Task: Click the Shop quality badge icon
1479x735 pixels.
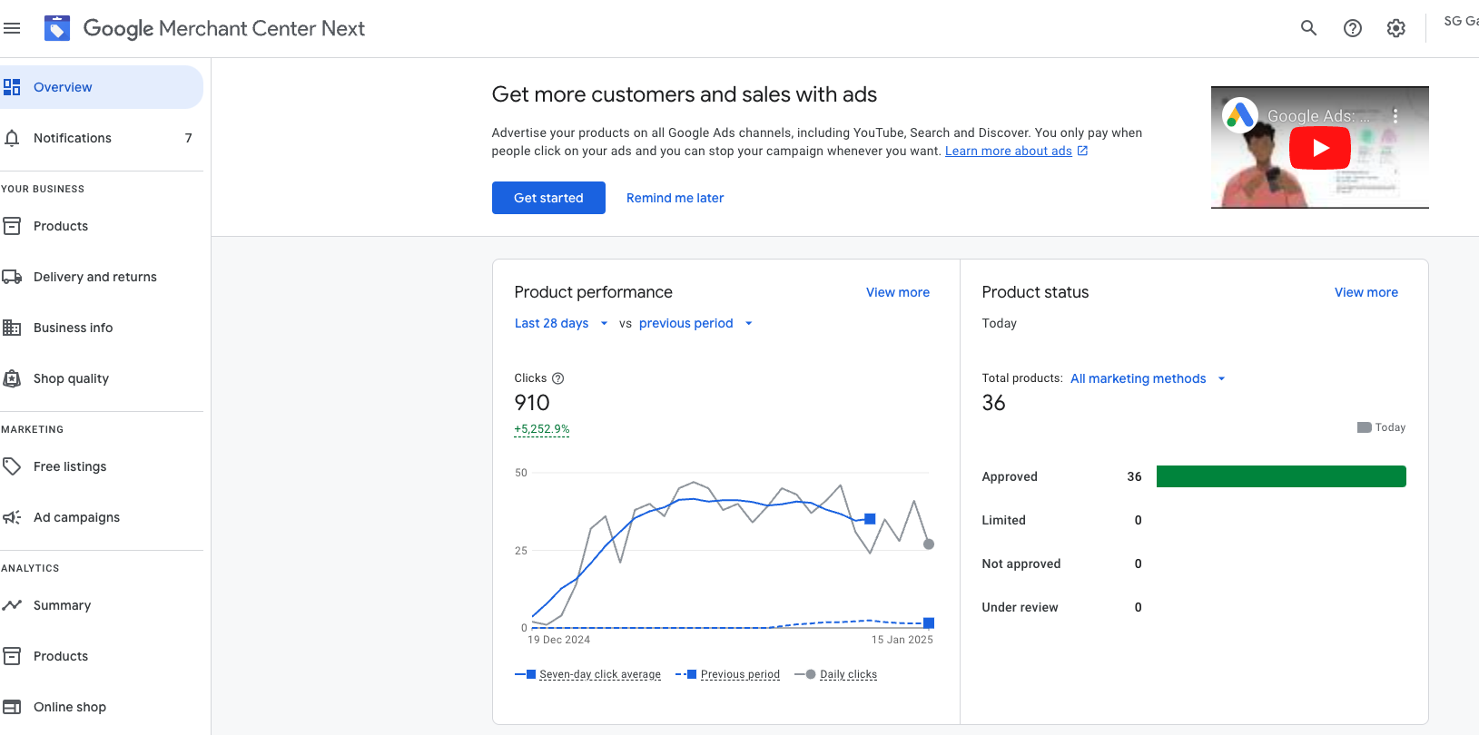Action: pos(12,378)
